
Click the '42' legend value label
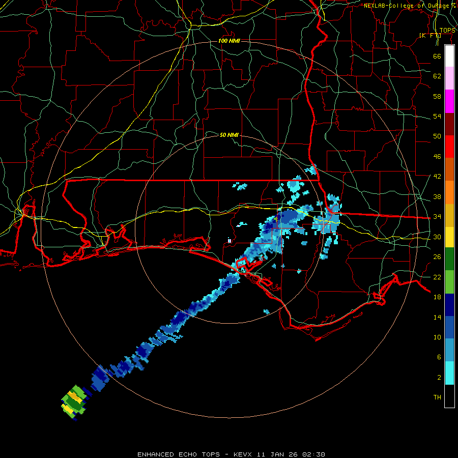(437, 177)
